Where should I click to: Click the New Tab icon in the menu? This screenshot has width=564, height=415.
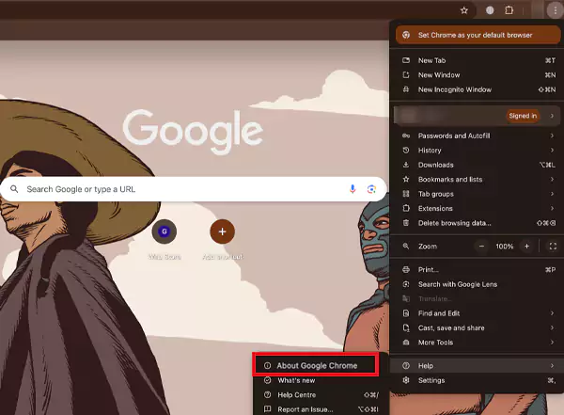click(x=406, y=60)
